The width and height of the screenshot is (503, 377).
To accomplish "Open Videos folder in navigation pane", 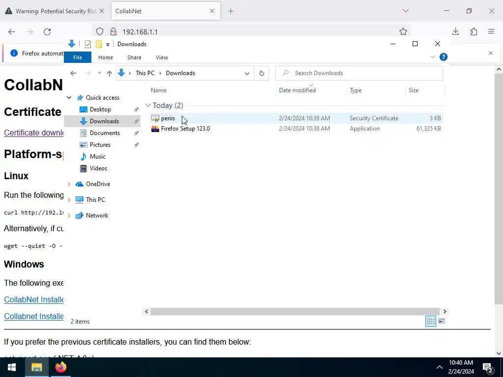I will 98,168.
